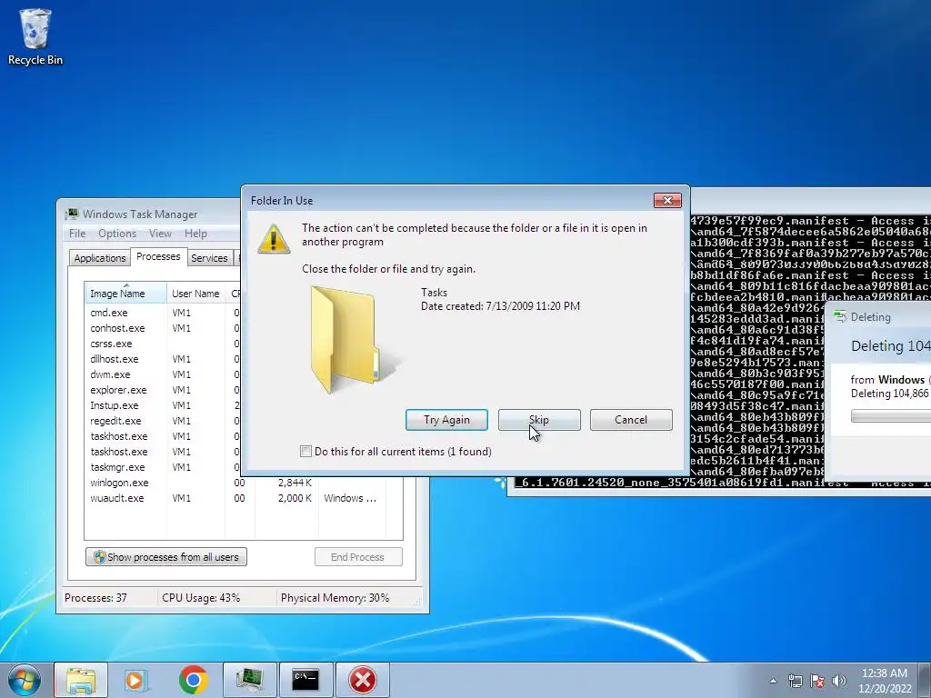This screenshot has width=931, height=698.
Task: Click the Task Manager title bar icon
Action: pyautogui.click(x=72, y=214)
